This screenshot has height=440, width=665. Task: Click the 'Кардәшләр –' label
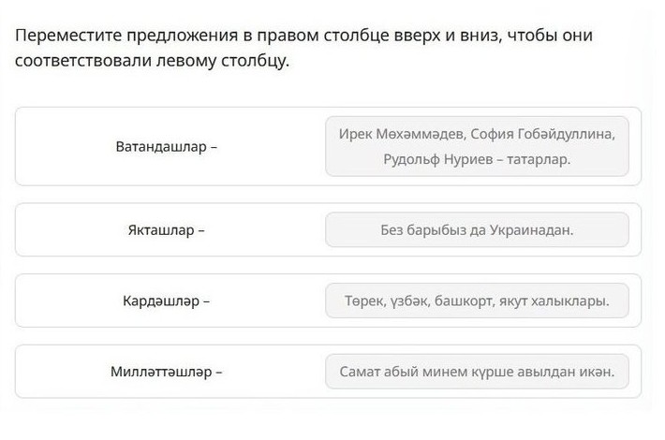click(167, 301)
